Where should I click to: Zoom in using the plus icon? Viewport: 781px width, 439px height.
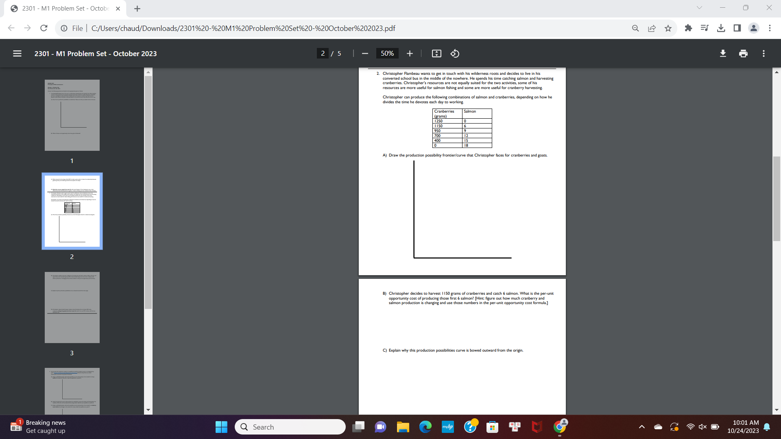pyautogui.click(x=410, y=53)
